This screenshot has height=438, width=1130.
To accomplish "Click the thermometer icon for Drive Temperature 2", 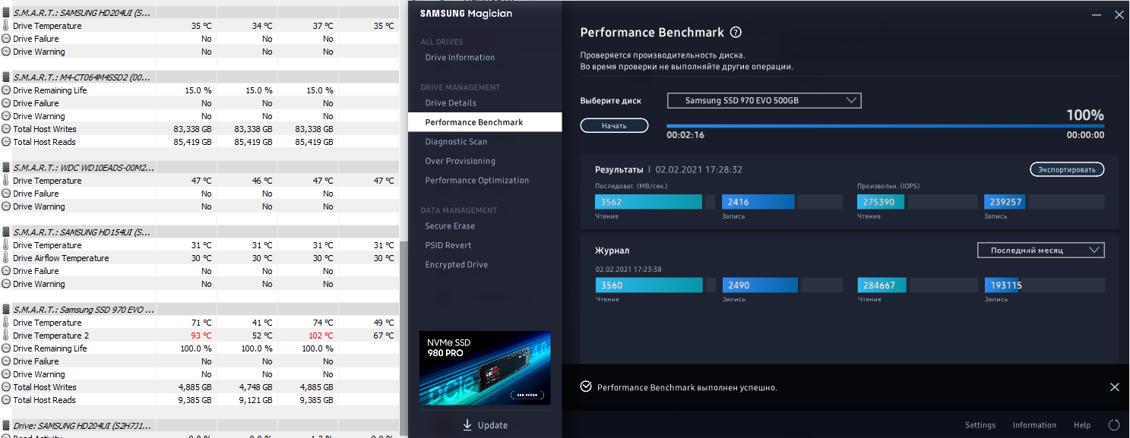I will coord(6,336).
